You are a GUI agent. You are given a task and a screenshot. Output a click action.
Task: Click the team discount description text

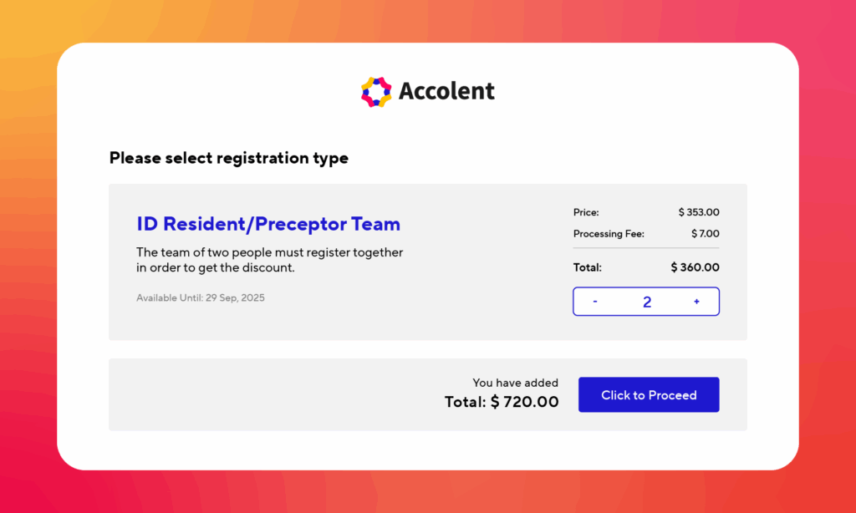point(269,260)
